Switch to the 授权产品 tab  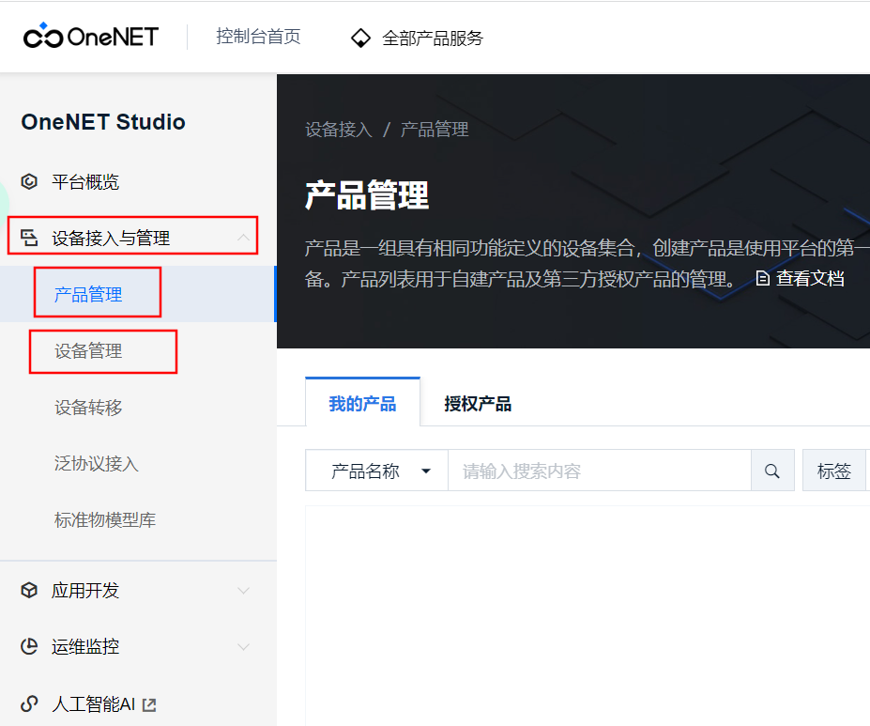(x=477, y=403)
